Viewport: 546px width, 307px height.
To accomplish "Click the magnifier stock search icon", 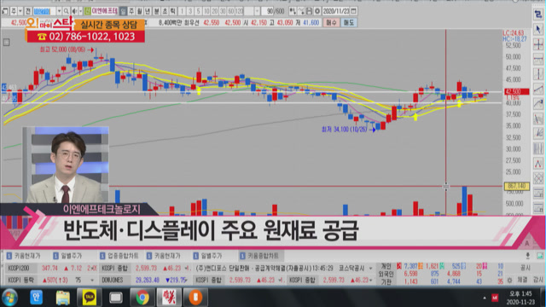I will pos(67,11).
